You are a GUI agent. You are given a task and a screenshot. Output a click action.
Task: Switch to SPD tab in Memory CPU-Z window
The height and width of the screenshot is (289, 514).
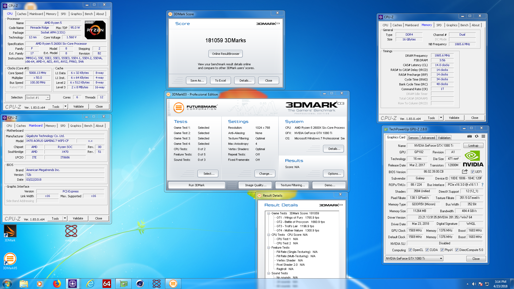tap(439, 25)
